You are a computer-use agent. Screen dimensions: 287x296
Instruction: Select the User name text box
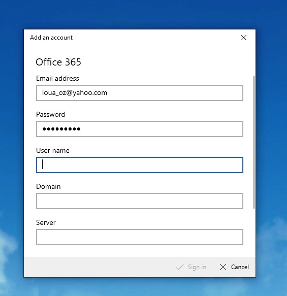point(140,165)
